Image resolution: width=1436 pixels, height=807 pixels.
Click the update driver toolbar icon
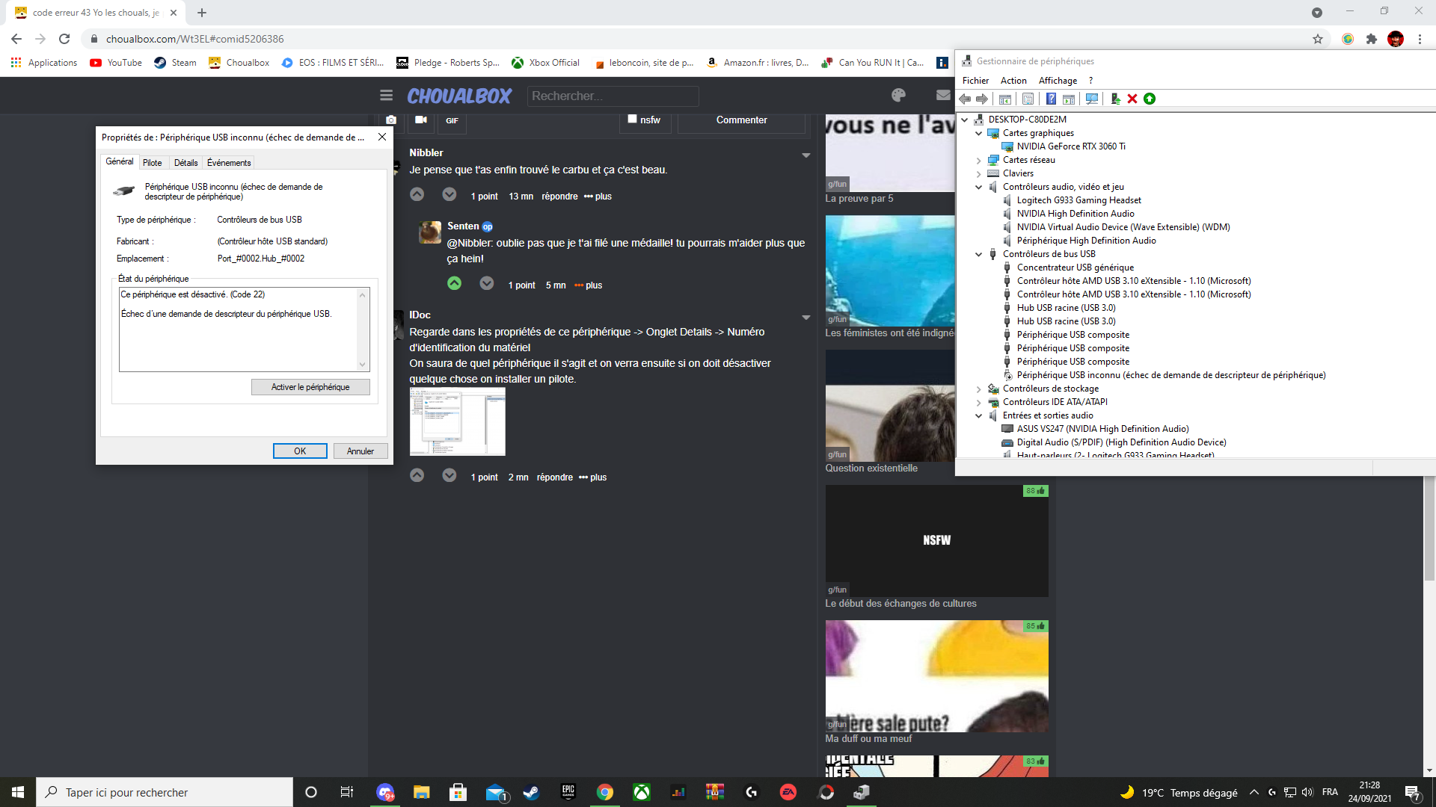tap(1115, 99)
